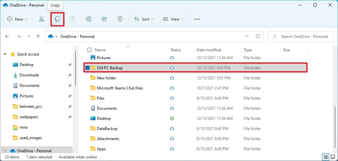Go back with the left arrow
338x161 pixels.
point(7,37)
